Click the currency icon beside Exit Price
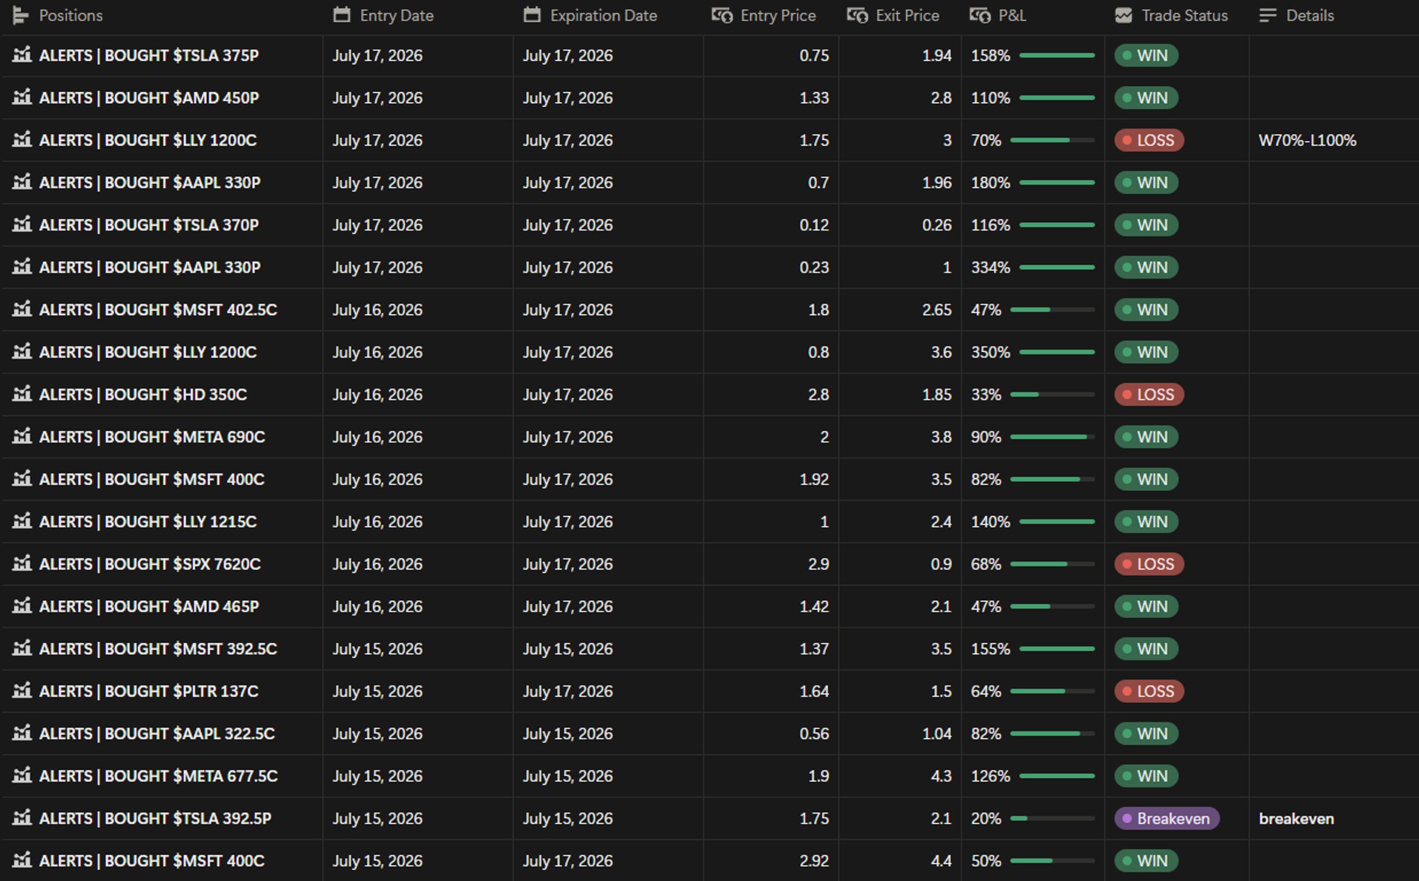Screen dimensions: 1419x881 click(858, 15)
